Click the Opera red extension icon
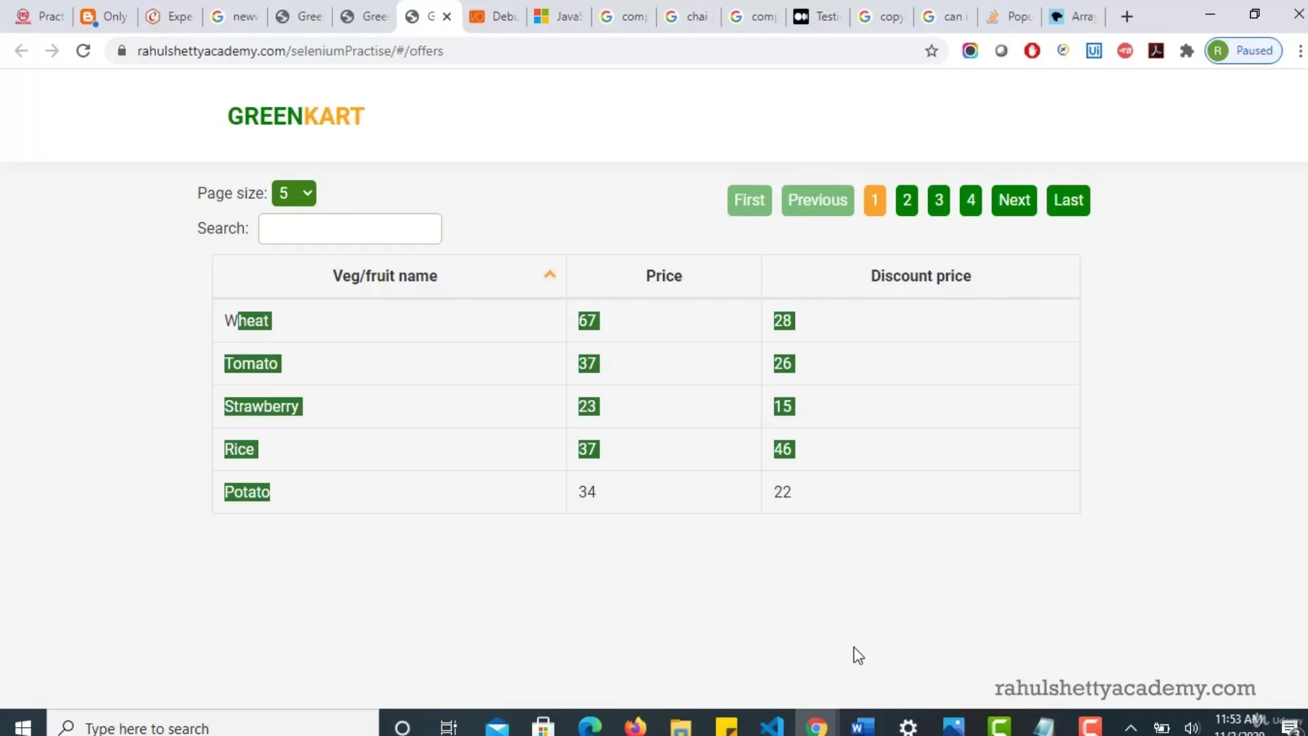Screen dimensions: 1308x736 (1032, 50)
